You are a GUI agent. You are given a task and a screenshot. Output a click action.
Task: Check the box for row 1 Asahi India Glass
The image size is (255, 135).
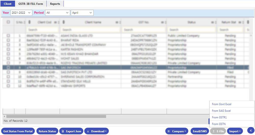click(x=8, y=36)
